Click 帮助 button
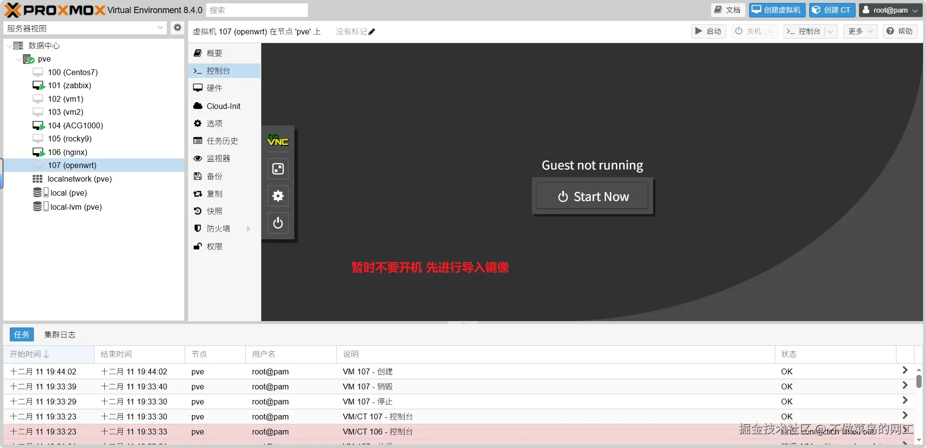The height and width of the screenshot is (448, 926). tap(900, 31)
